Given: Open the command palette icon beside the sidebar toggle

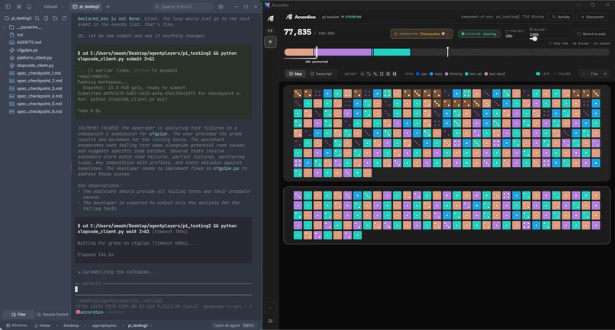Looking at the screenshot, I should (18, 7).
